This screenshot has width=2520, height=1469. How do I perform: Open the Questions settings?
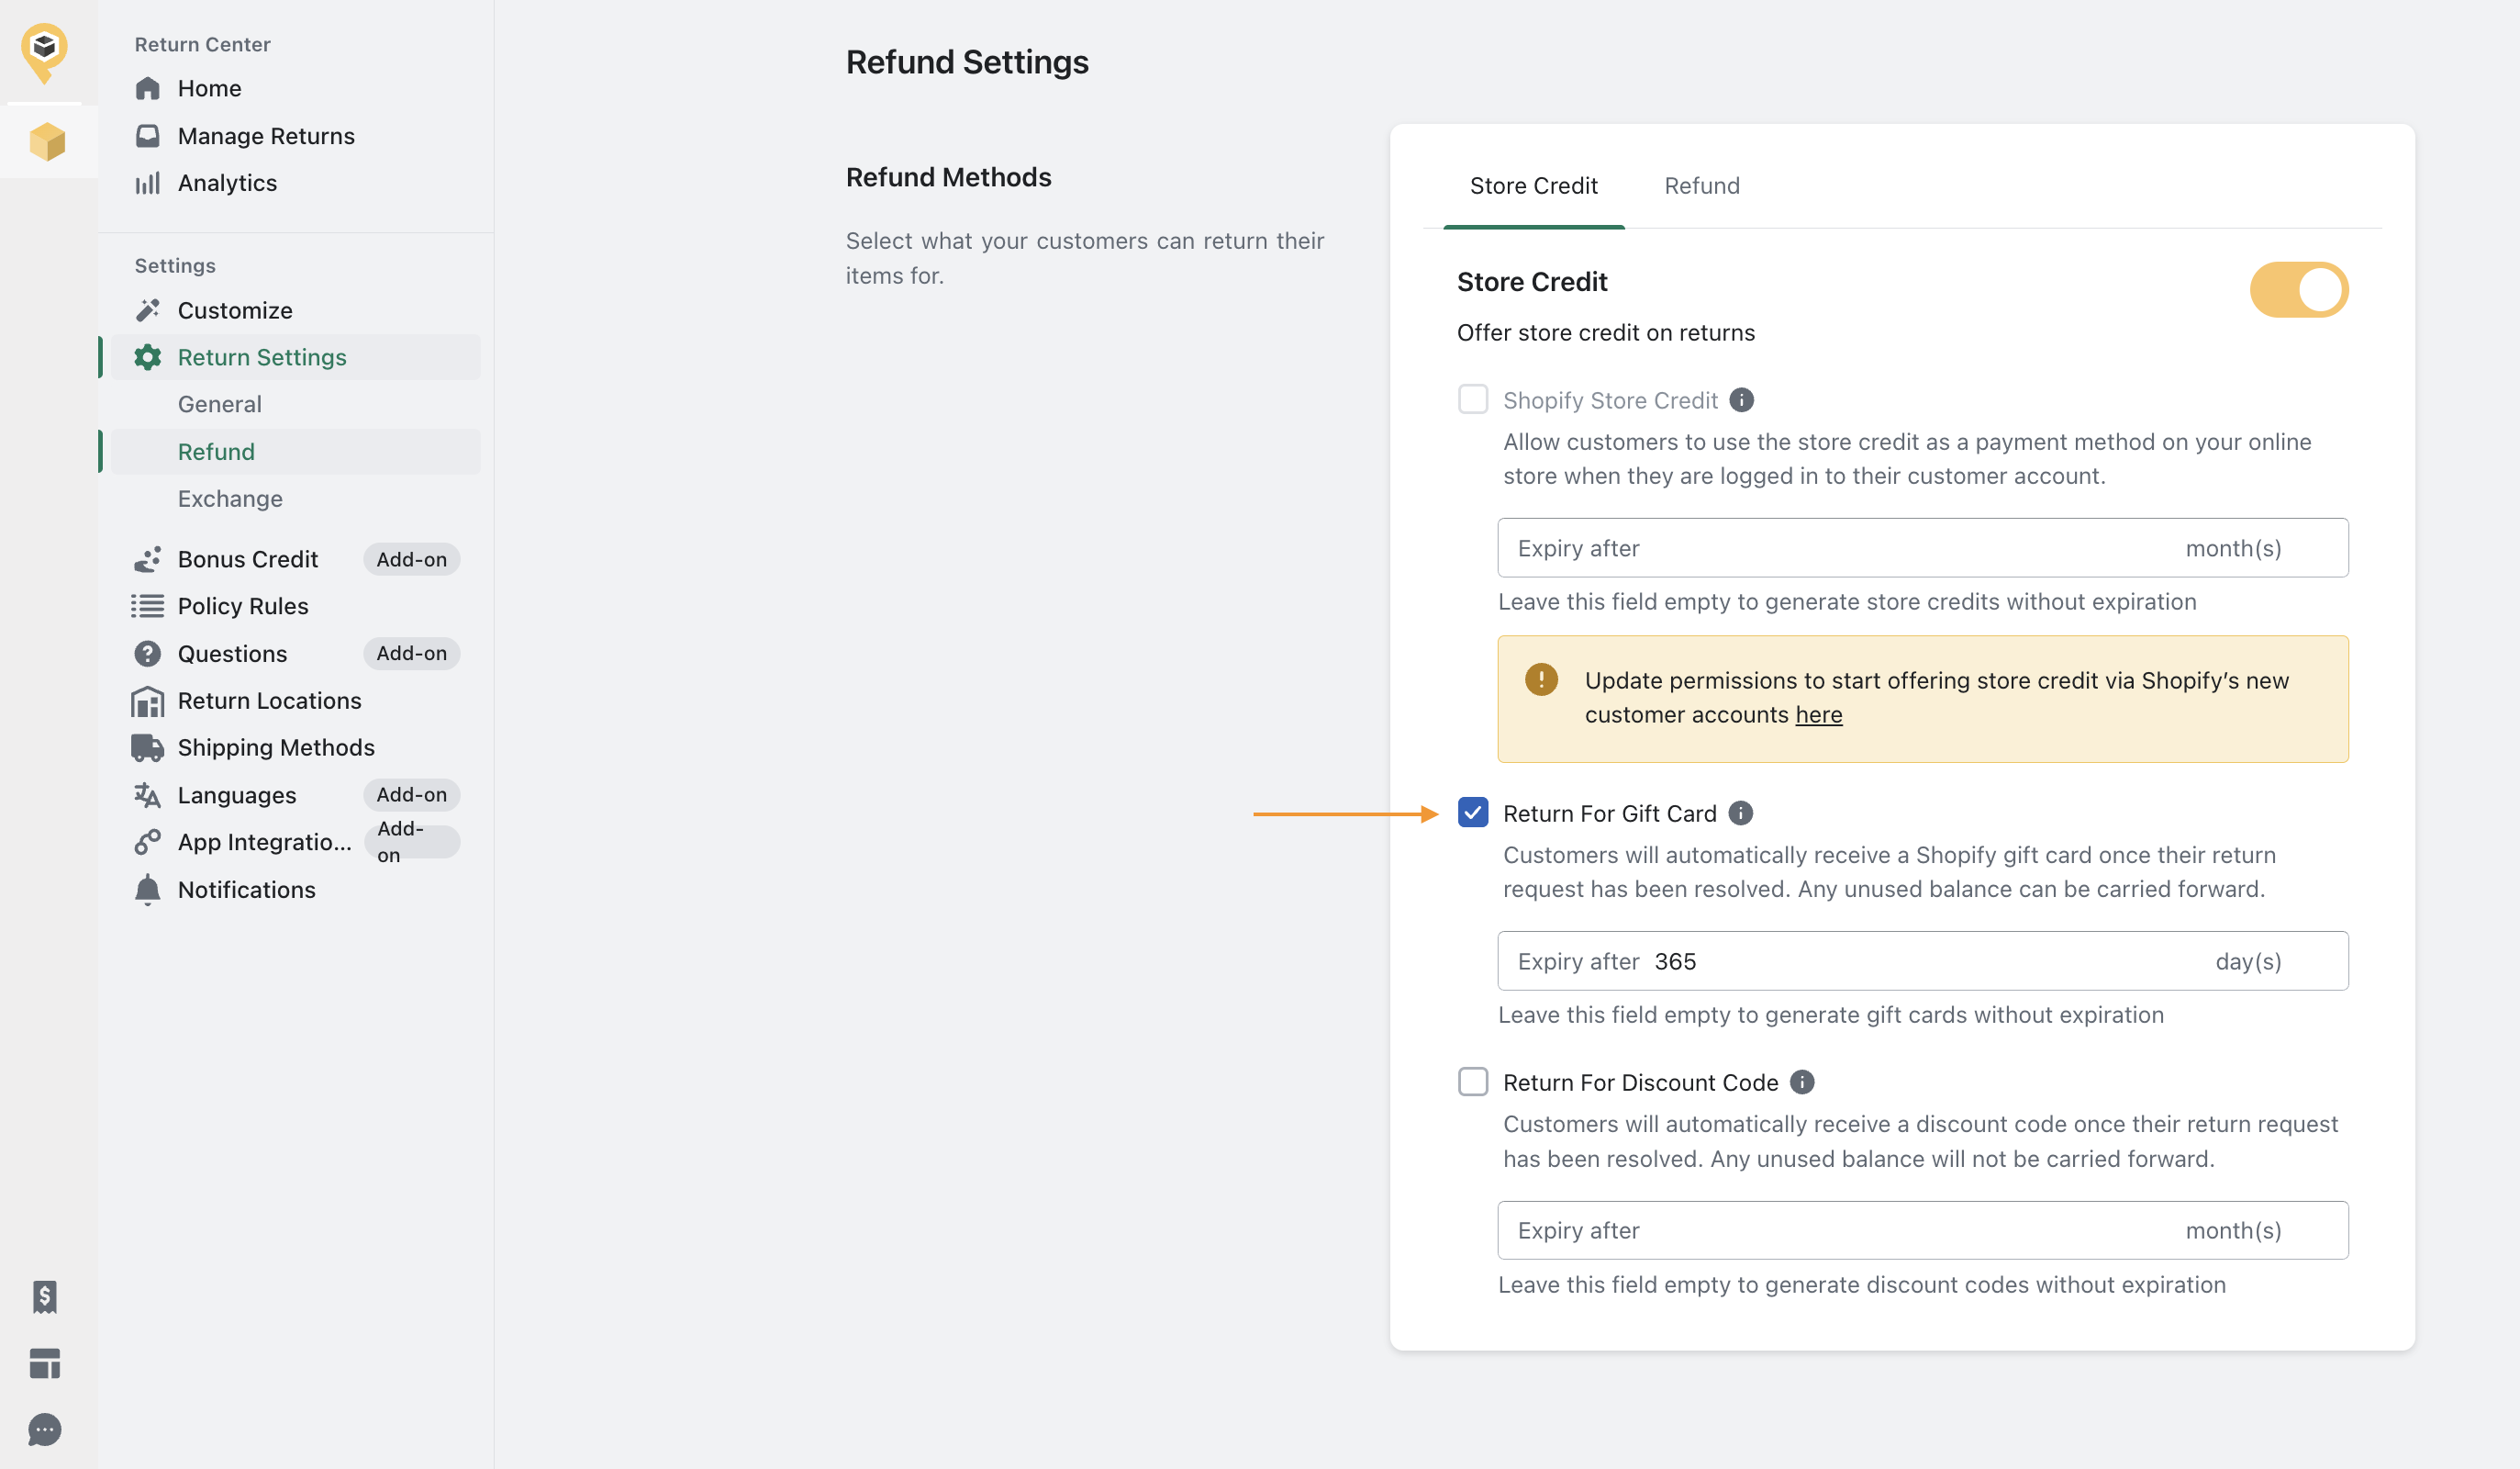click(x=232, y=654)
